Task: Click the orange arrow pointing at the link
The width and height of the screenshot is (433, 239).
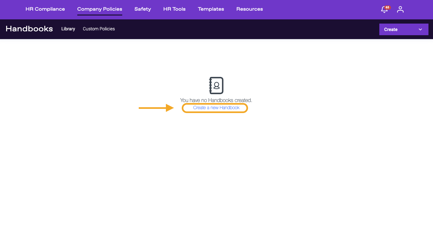Action: tap(156, 108)
